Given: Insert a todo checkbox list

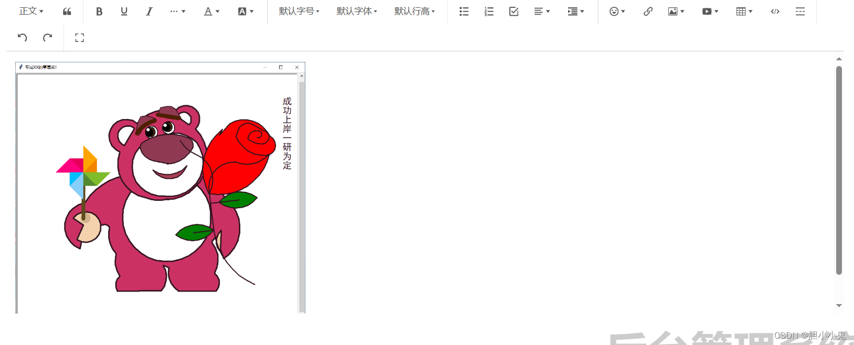Looking at the screenshot, I should point(514,11).
